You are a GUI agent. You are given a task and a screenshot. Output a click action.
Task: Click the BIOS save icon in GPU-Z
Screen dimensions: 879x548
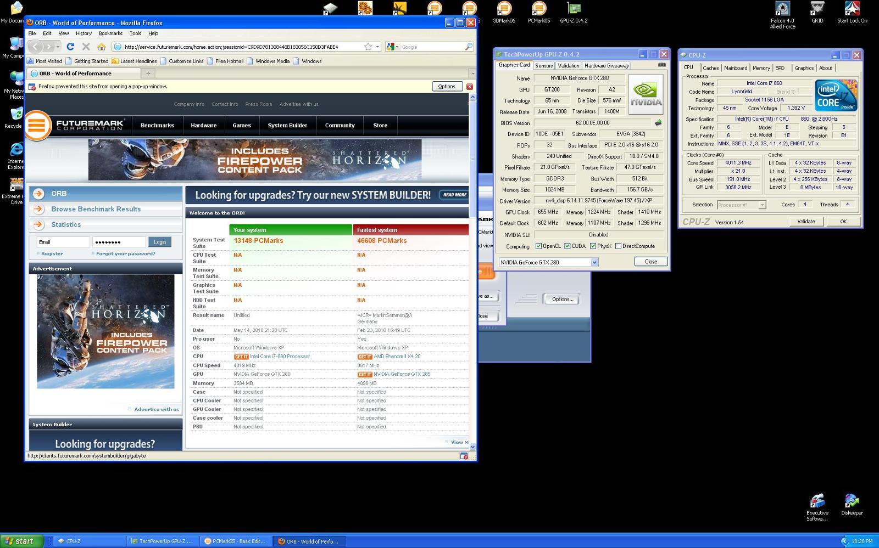(x=658, y=123)
